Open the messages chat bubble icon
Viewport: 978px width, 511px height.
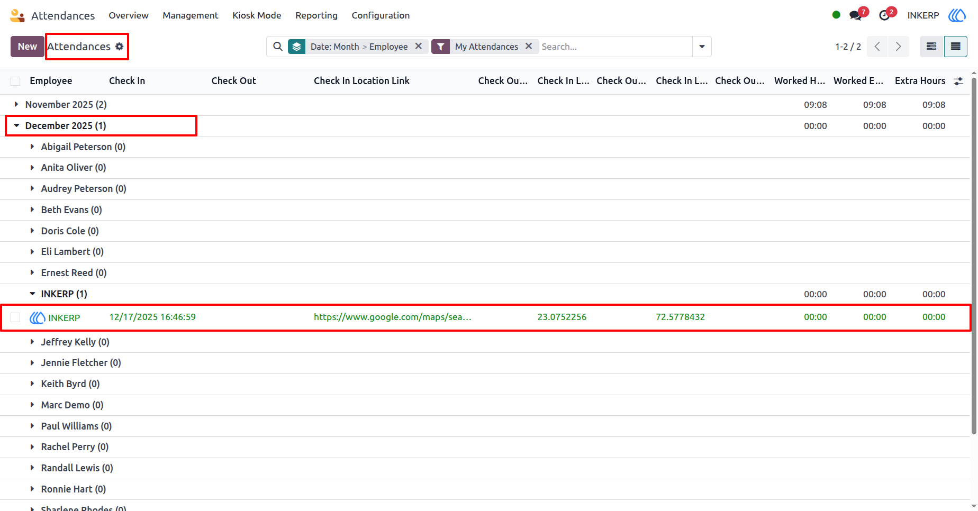pyautogui.click(x=855, y=15)
